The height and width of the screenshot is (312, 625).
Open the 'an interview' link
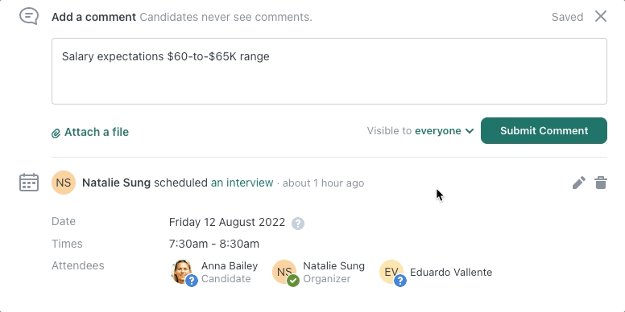[x=242, y=183]
